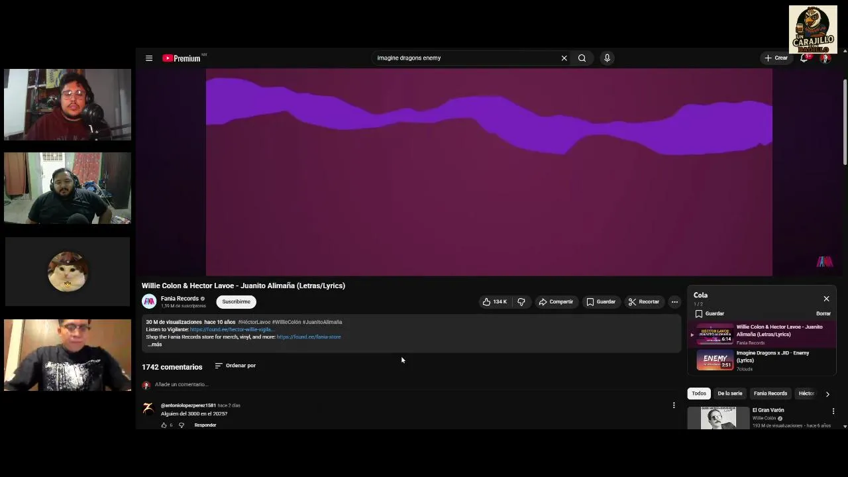848x477 pixels.
Task: Click the Fania watermark in player
Action: [825, 262]
